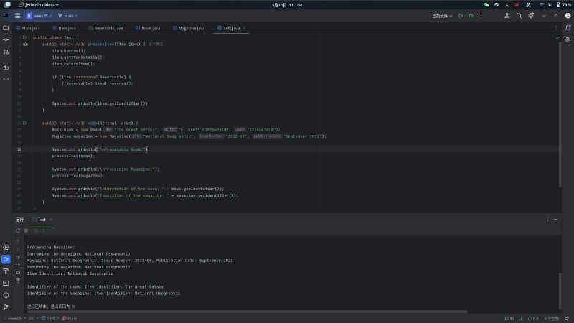
Task: Click week05 breadcrumb in status bar
Action: click(x=12, y=318)
